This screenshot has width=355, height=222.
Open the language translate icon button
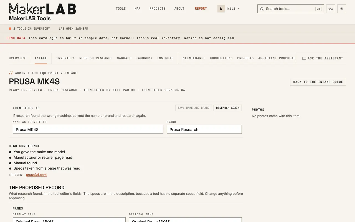click(x=331, y=9)
